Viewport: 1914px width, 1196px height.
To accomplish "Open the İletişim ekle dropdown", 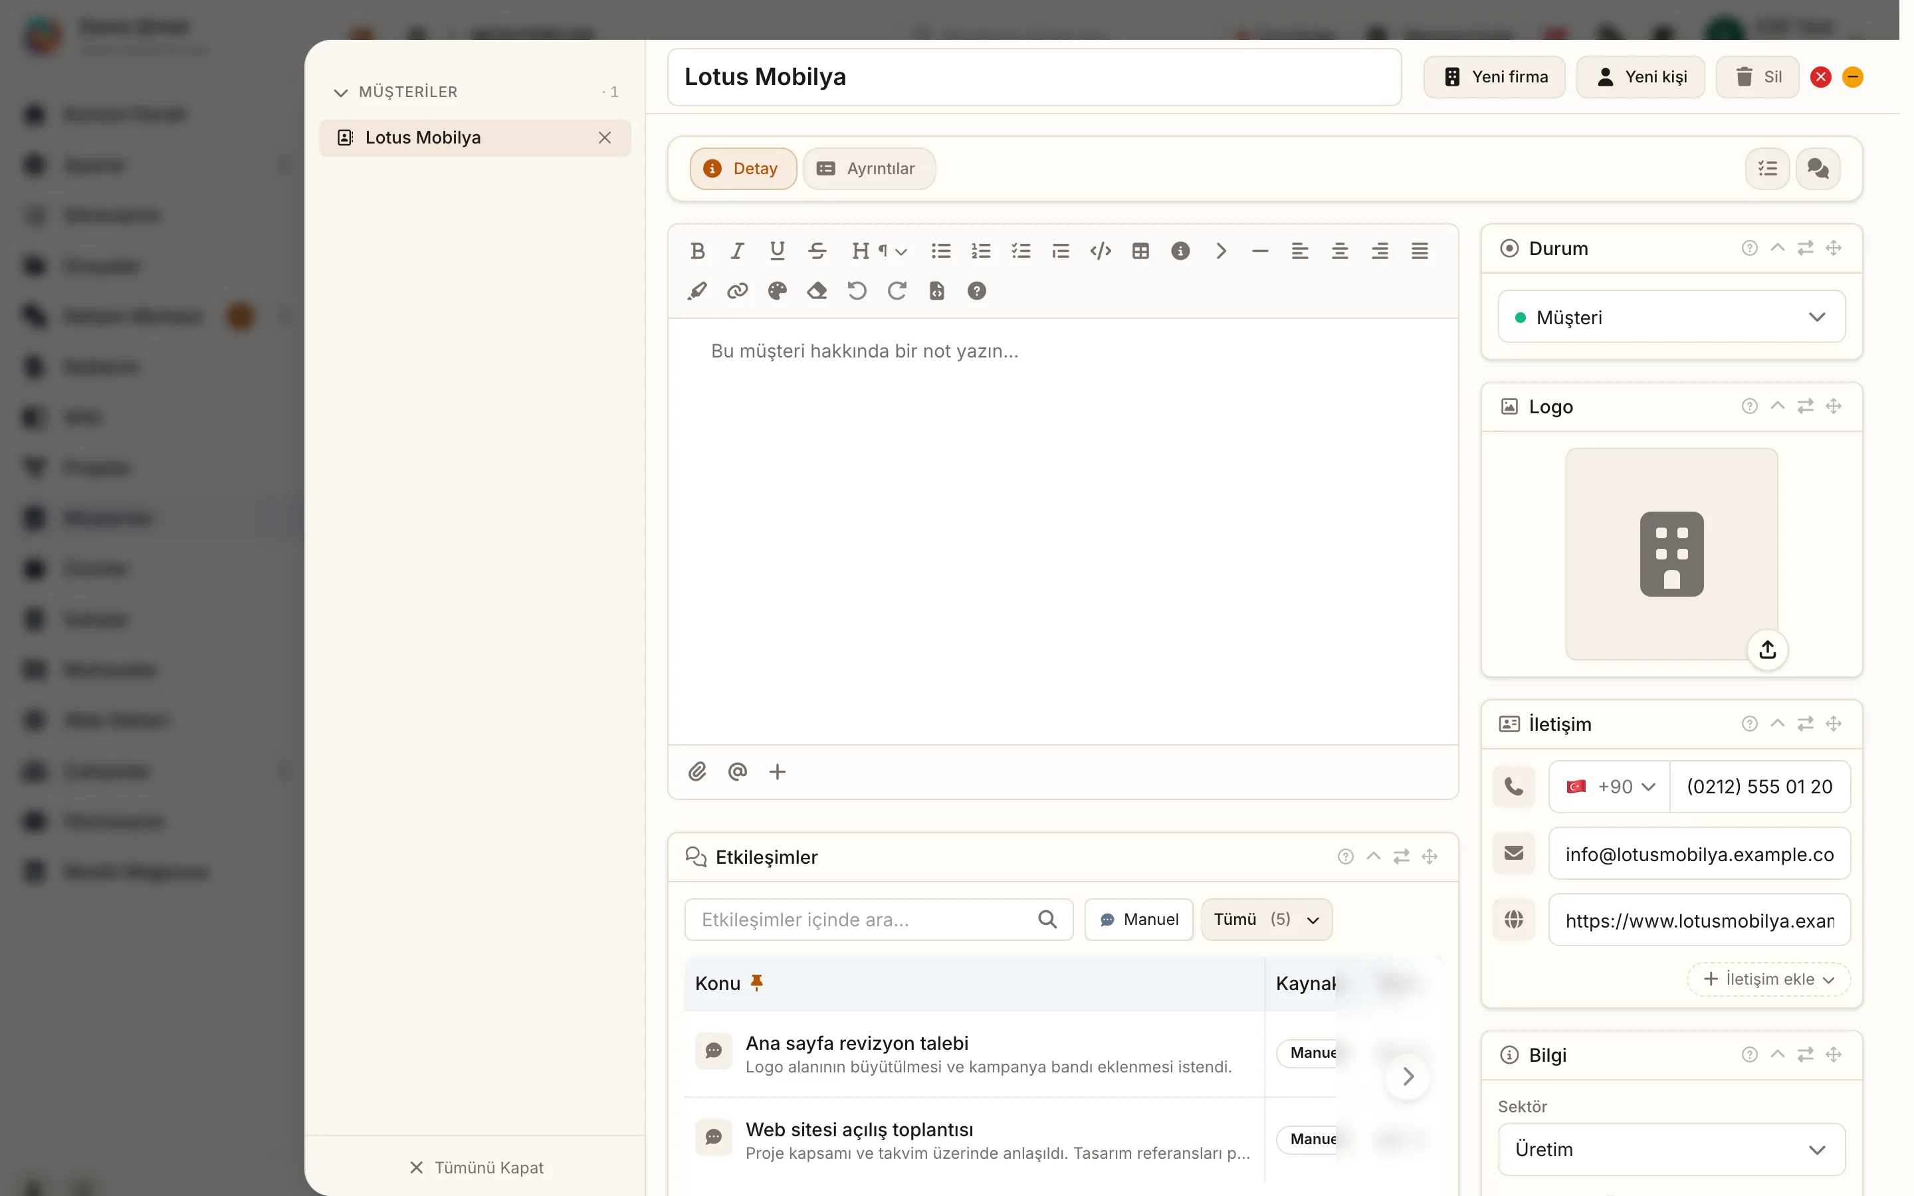I will click(1768, 979).
